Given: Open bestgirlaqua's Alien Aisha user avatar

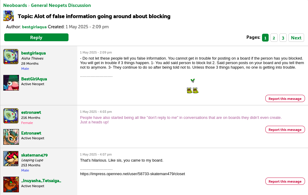Looking at the screenshot, I should click(11, 57).
